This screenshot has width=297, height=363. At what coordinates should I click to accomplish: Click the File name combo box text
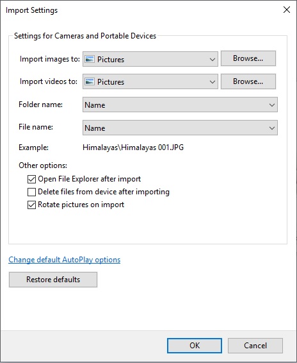coord(95,128)
